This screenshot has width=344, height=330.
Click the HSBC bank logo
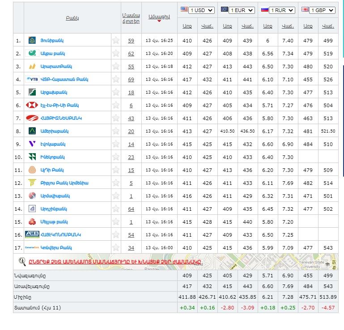tap(32, 105)
